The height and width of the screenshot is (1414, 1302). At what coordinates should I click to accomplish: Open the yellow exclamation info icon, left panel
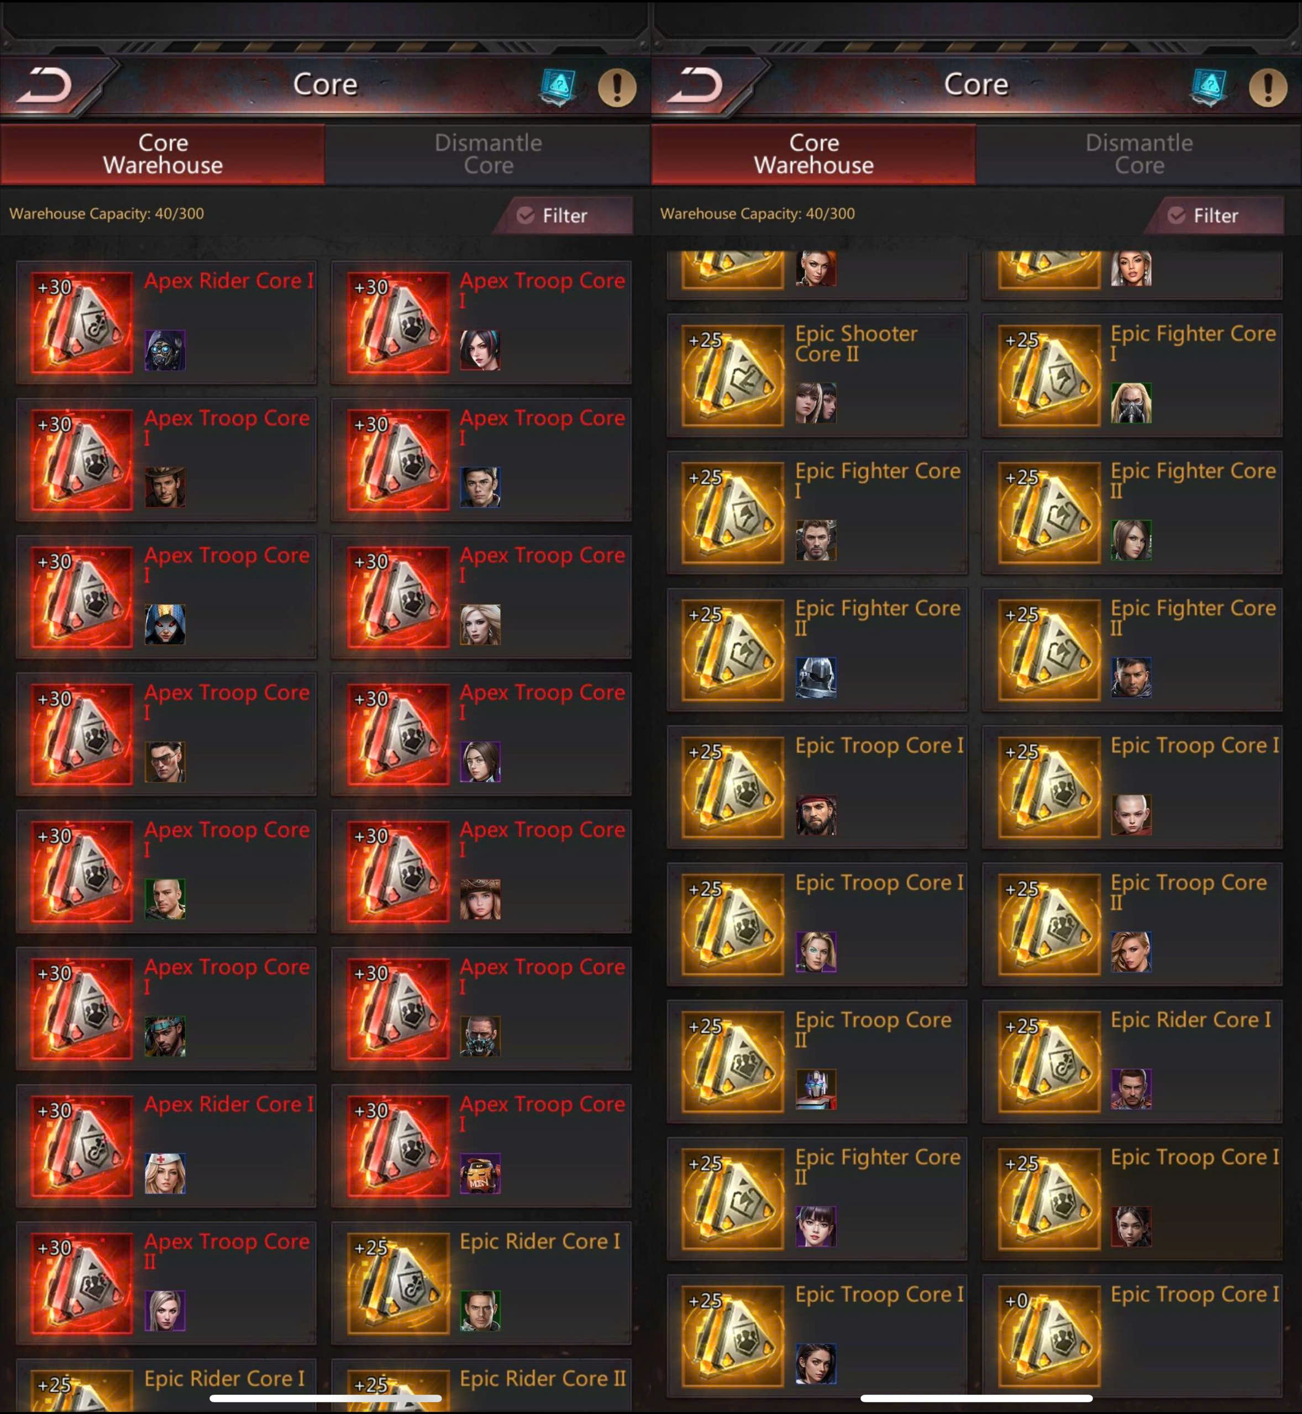tap(617, 87)
